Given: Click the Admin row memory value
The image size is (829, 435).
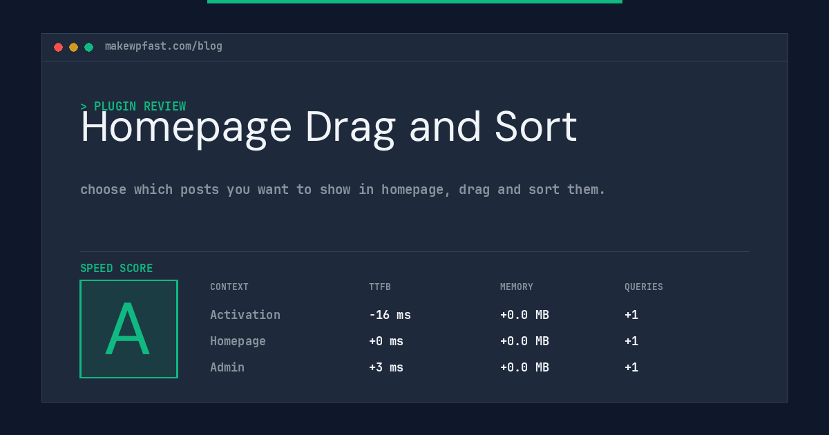Looking at the screenshot, I should point(524,367).
